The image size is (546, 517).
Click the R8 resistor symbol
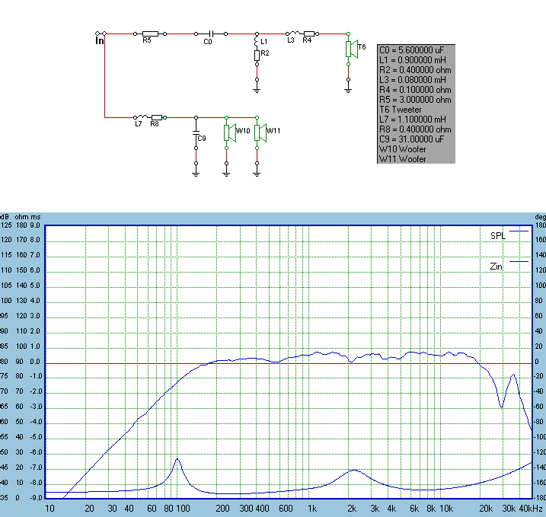[x=156, y=117]
